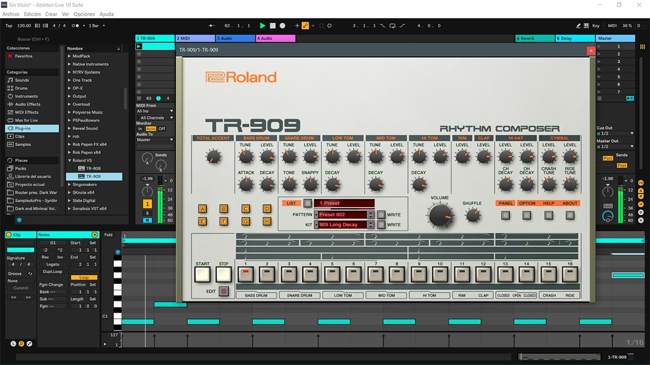The height and width of the screenshot is (365, 650).
Task: Open Audio To Master dropdown
Action: click(x=155, y=140)
